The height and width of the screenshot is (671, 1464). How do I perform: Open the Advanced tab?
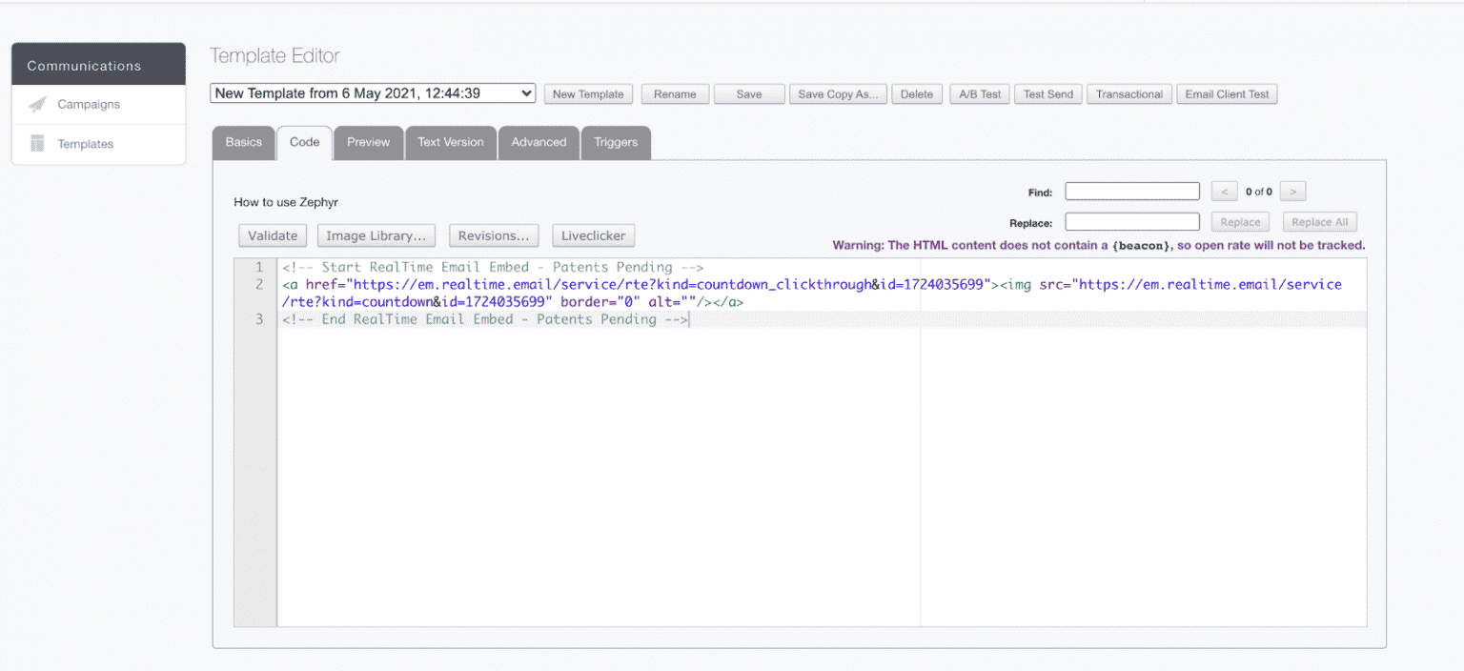tap(539, 142)
